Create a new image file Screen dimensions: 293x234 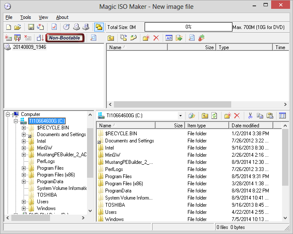[8, 27]
